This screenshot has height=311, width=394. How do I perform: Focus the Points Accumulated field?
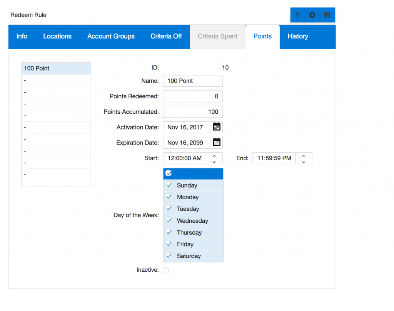click(x=193, y=112)
